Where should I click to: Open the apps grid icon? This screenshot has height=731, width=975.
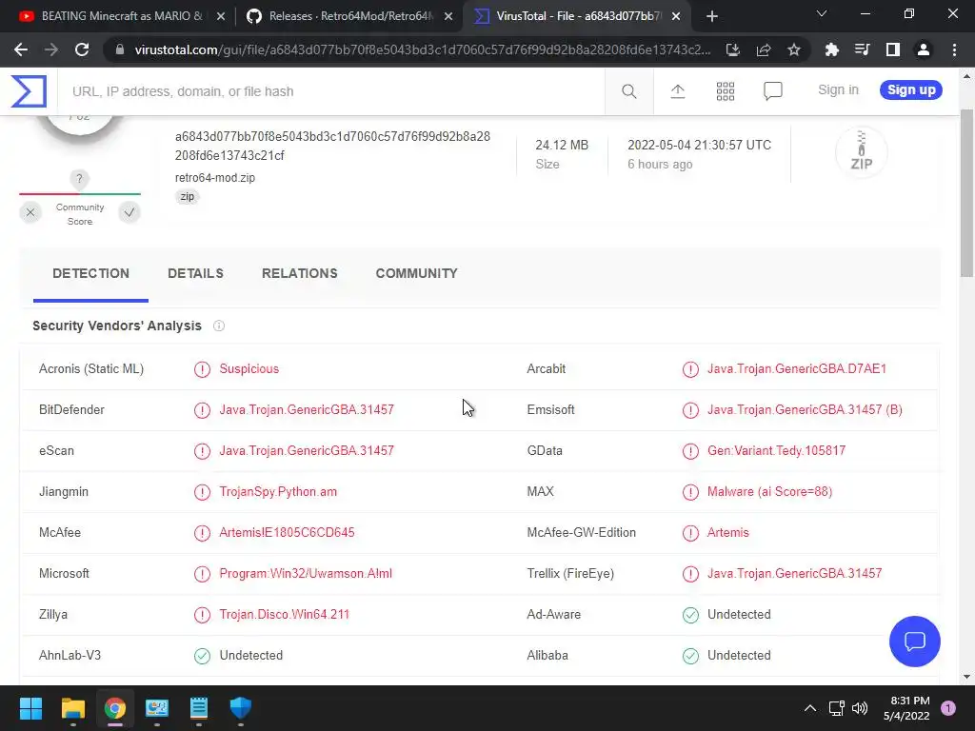pyautogui.click(x=725, y=91)
